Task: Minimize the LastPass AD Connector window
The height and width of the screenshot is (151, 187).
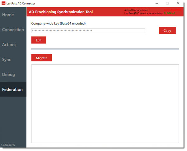Action: pos(157,3)
